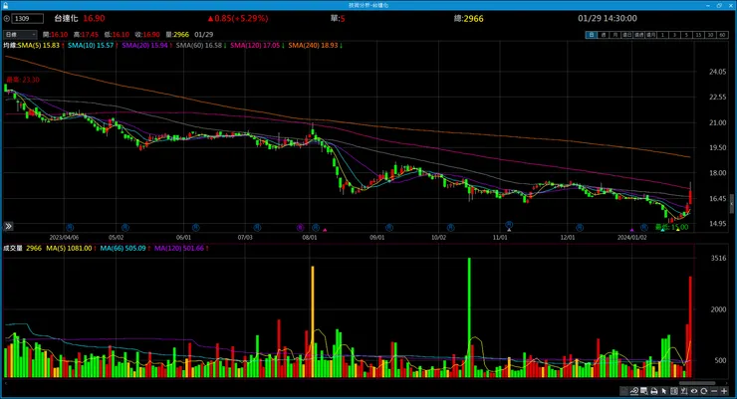Select the 3-minute timeframe tab
The width and height of the screenshot is (737, 399).
tap(674, 35)
